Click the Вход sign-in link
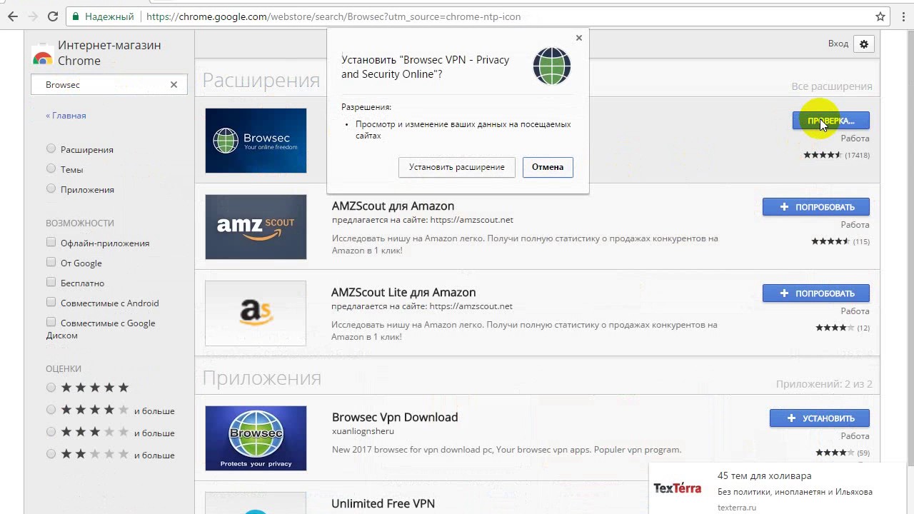Screen dimensions: 914x514 pyautogui.click(x=838, y=44)
